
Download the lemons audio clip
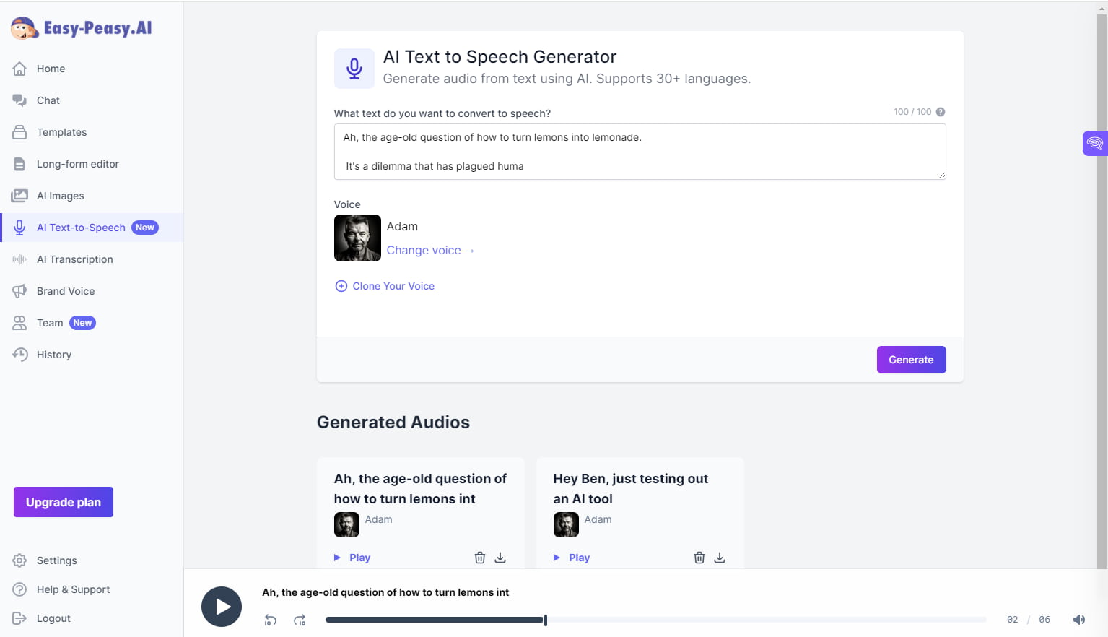click(x=500, y=558)
